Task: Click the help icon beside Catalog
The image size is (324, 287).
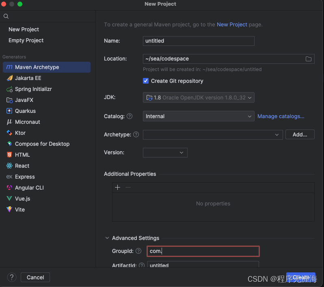Action: [130, 117]
